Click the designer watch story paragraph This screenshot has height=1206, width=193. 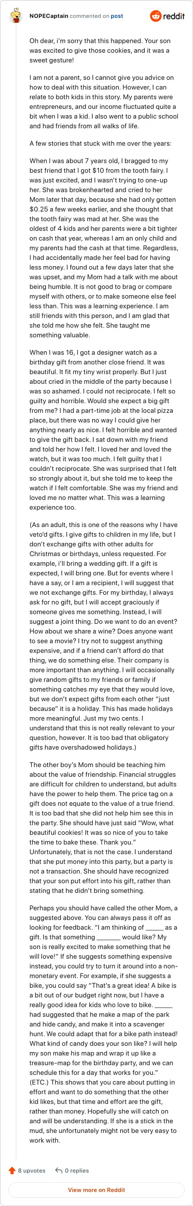(104, 430)
